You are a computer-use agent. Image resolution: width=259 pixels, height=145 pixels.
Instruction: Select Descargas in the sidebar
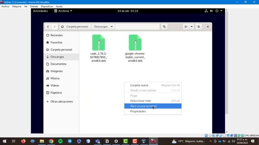(62, 57)
